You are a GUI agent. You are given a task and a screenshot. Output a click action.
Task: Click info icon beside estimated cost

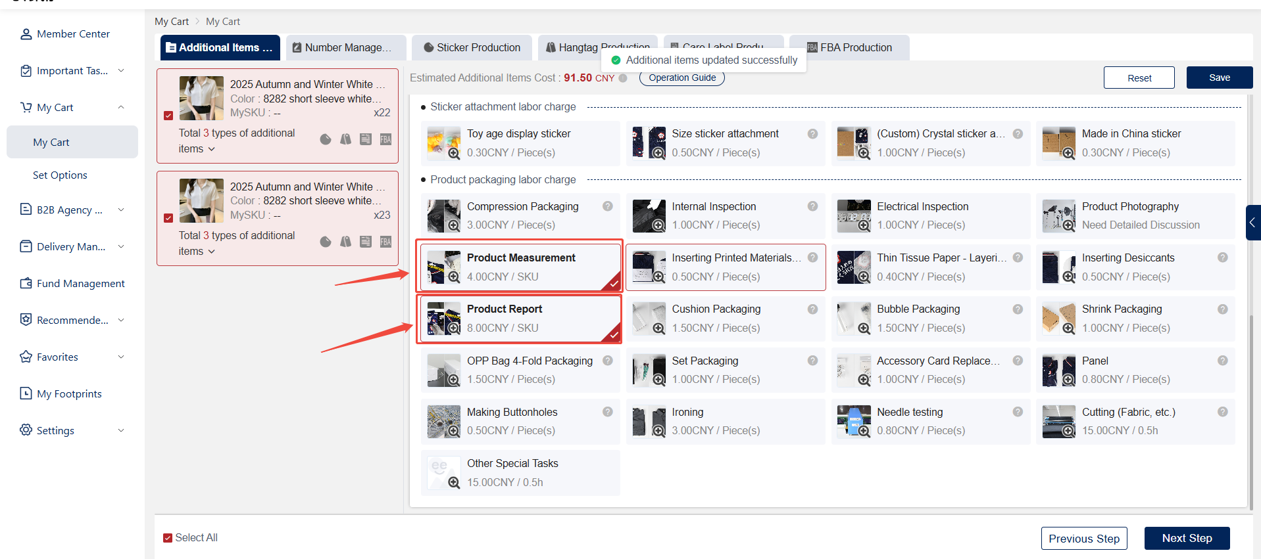(x=623, y=78)
